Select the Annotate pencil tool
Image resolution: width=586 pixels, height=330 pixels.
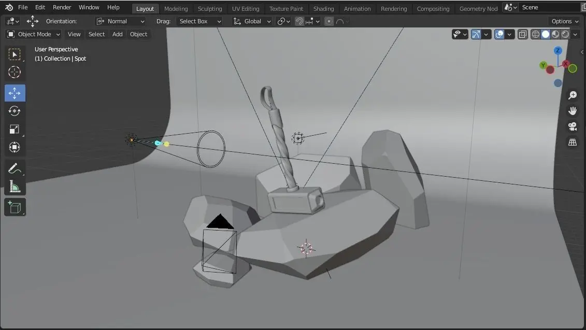[15, 168]
